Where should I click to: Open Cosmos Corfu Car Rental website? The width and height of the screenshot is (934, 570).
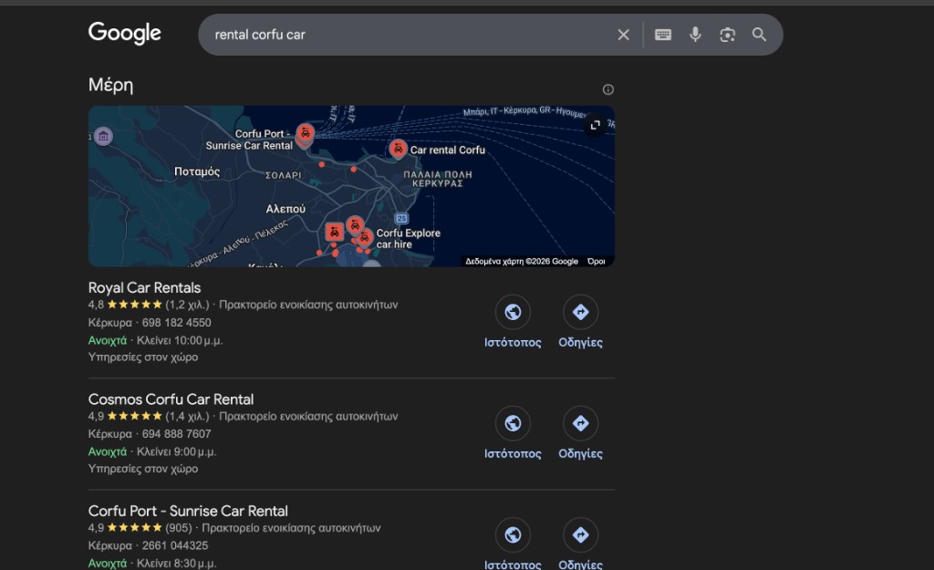pos(513,424)
